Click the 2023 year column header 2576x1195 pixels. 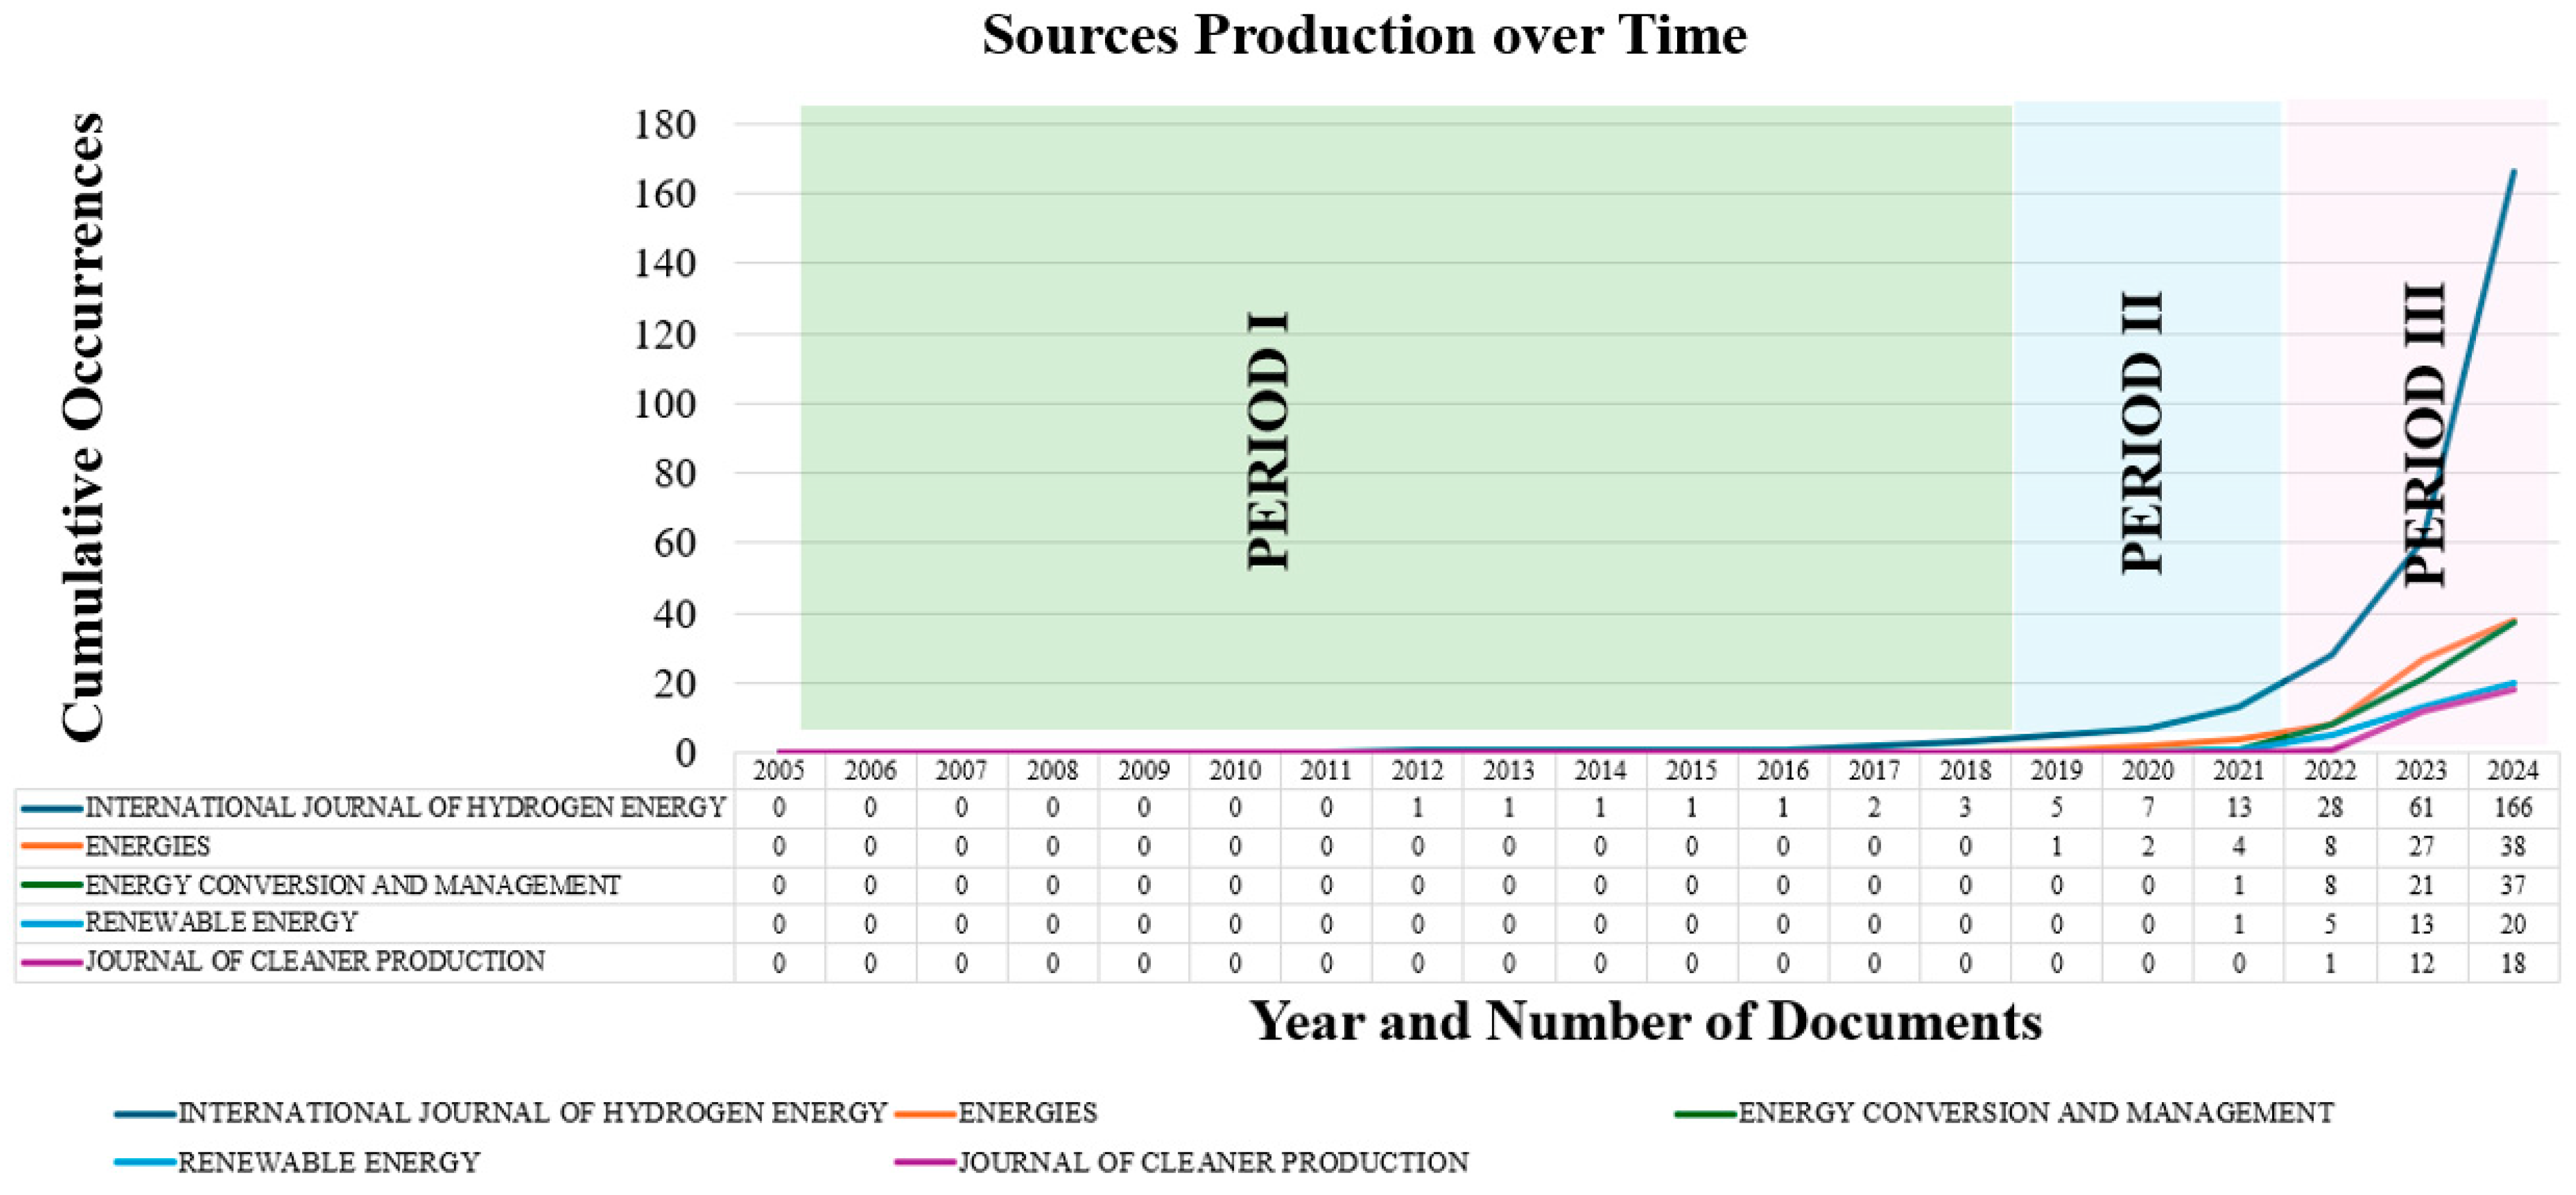click(2421, 771)
